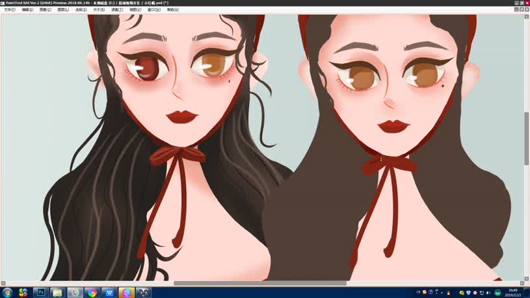Open the black-and-white mask taskbar icon
Viewport: 530px width, 298px height.
(x=144, y=292)
